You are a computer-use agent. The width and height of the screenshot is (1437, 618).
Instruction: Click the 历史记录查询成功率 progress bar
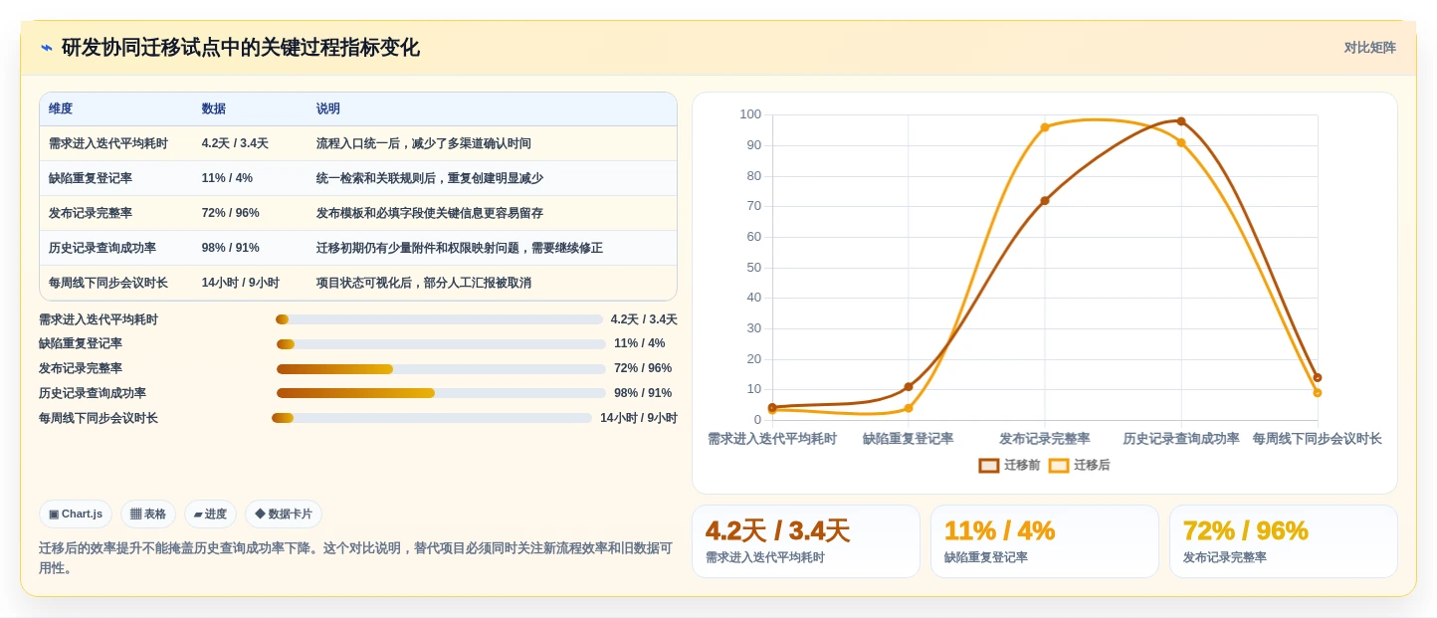click(441, 393)
